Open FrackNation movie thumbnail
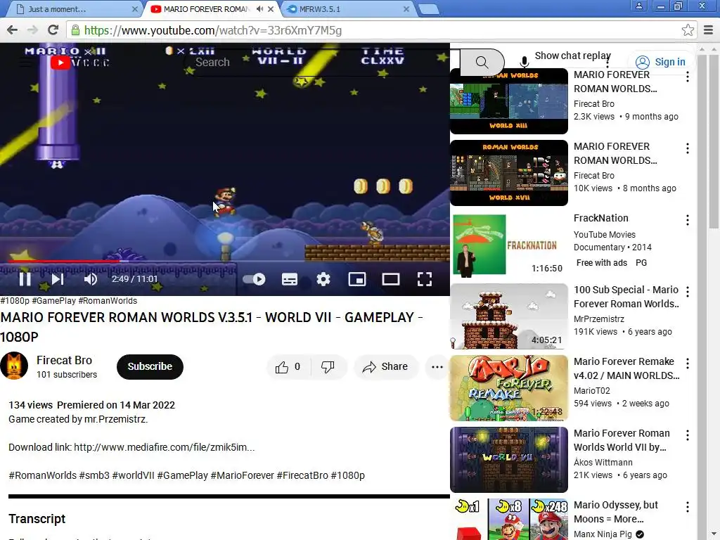Image resolution: width=720 pixels, height=540 pixels. click(509, 245)
